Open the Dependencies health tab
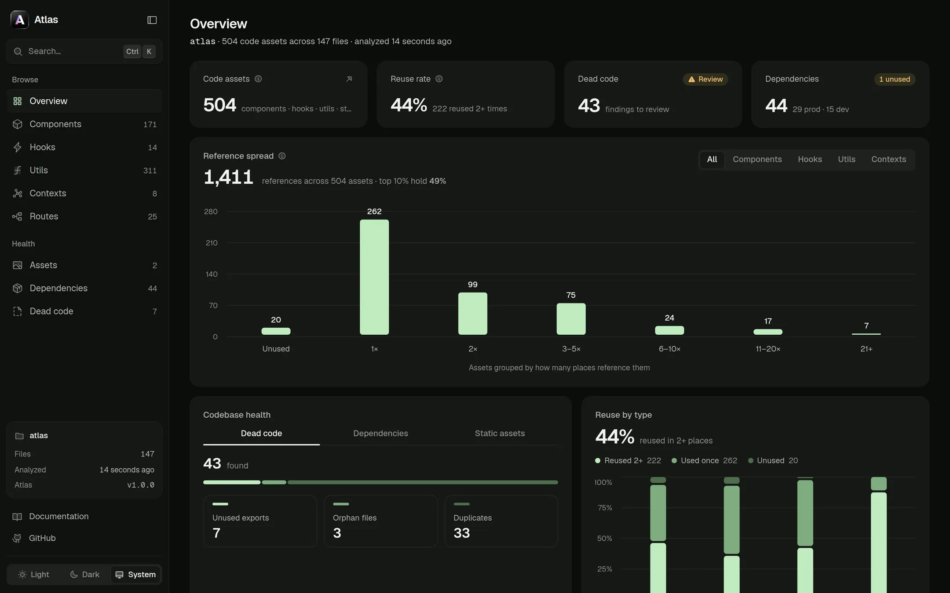This screenshot has height=593, width=950. click(x=380, y=434)
